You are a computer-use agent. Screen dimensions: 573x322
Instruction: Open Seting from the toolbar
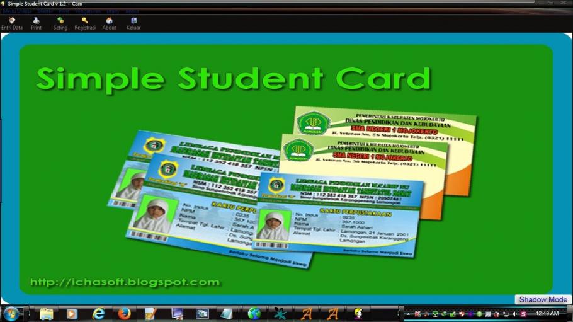coord(60,24)
